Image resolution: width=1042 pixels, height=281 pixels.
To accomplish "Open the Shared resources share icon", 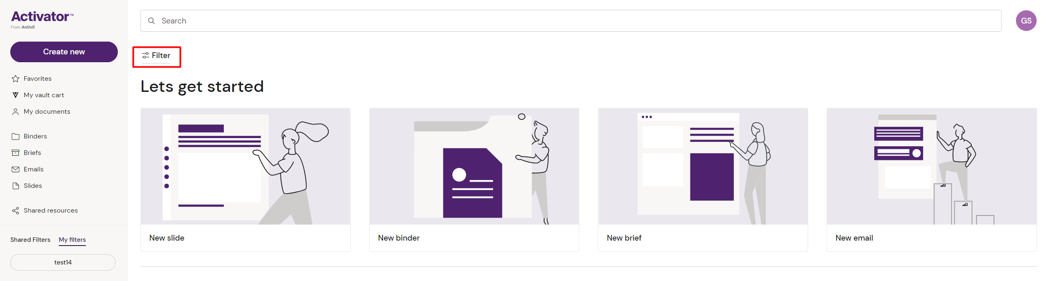I will (x=16, y=211).
